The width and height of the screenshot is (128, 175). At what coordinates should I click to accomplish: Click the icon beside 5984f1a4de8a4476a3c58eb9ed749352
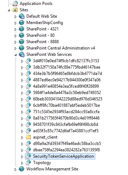pos(28,93)
